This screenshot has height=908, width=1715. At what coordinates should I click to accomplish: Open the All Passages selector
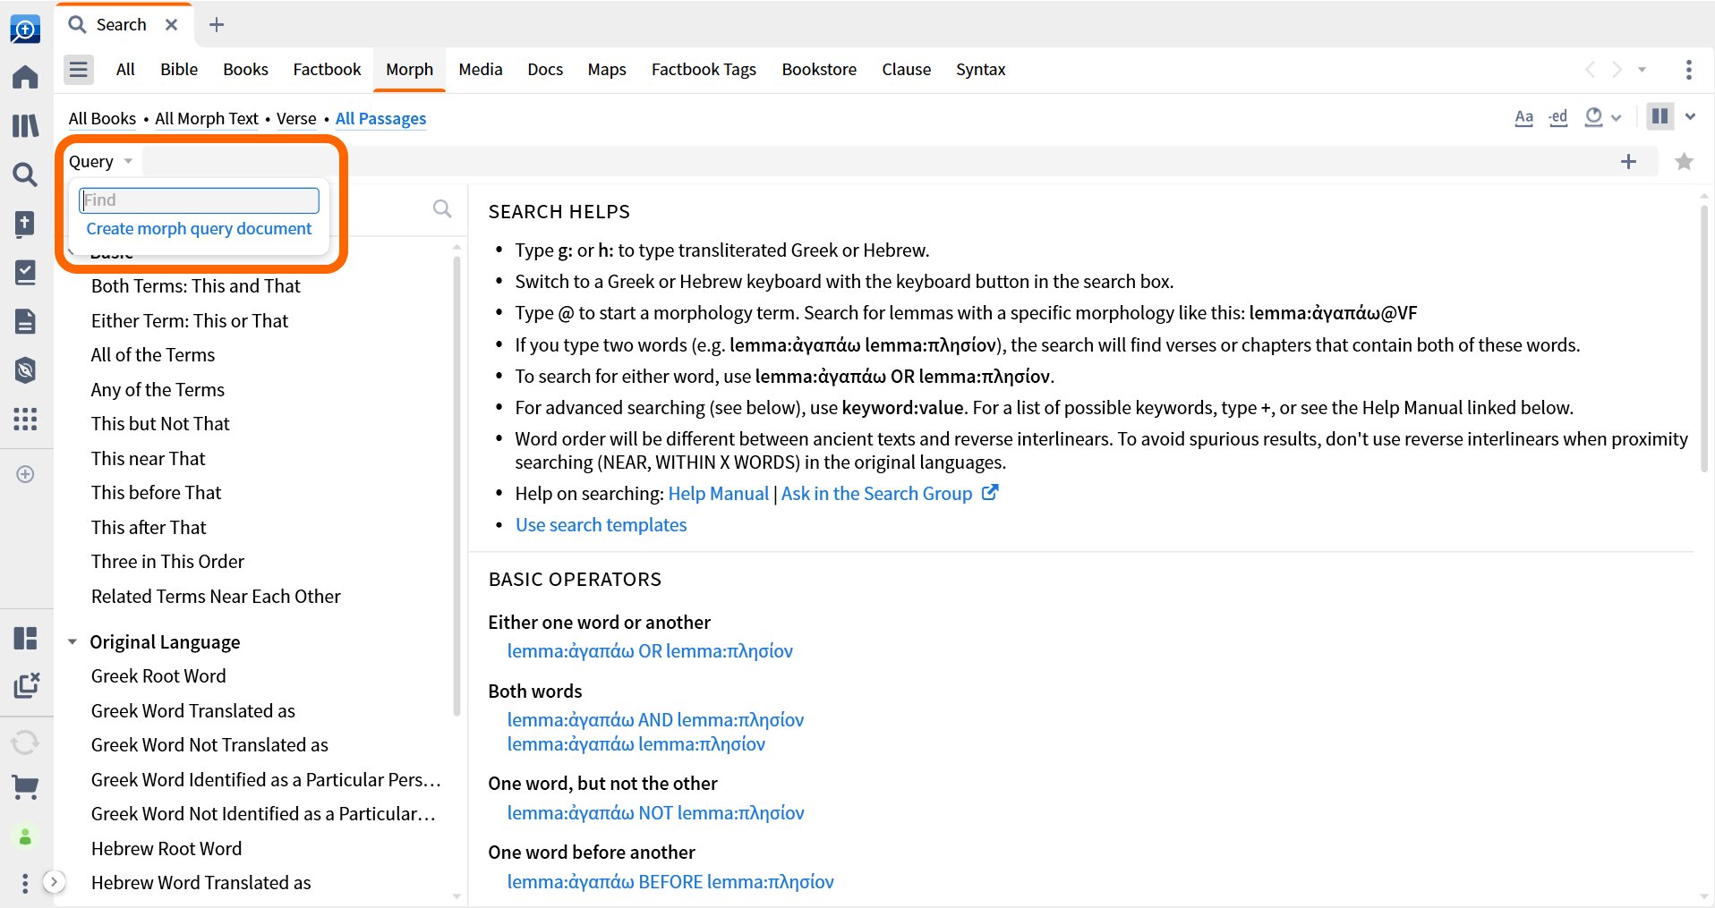[x=380, y=119]
